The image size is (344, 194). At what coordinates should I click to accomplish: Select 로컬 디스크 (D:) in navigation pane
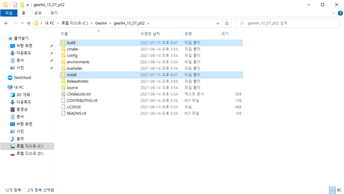point(30,154)
